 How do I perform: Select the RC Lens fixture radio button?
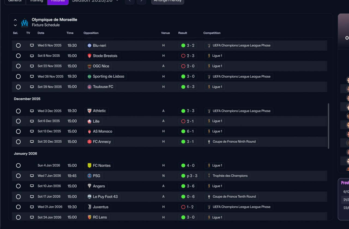[x=18, y=217]
